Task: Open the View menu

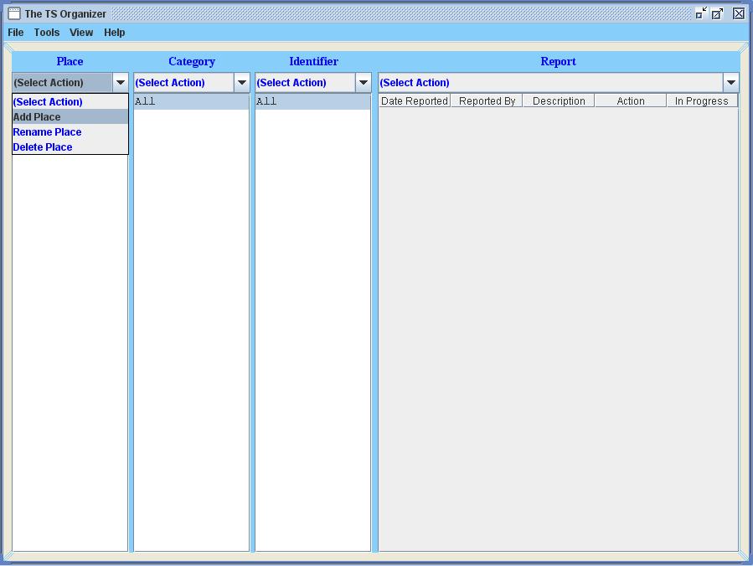Action: coord(81,32)
